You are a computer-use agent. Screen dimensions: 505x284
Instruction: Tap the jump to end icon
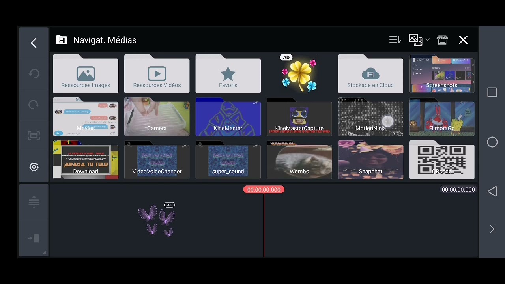(34, 238)
